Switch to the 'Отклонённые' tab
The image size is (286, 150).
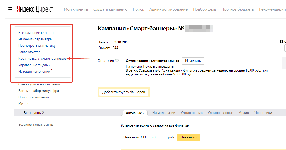click(192, 113)
